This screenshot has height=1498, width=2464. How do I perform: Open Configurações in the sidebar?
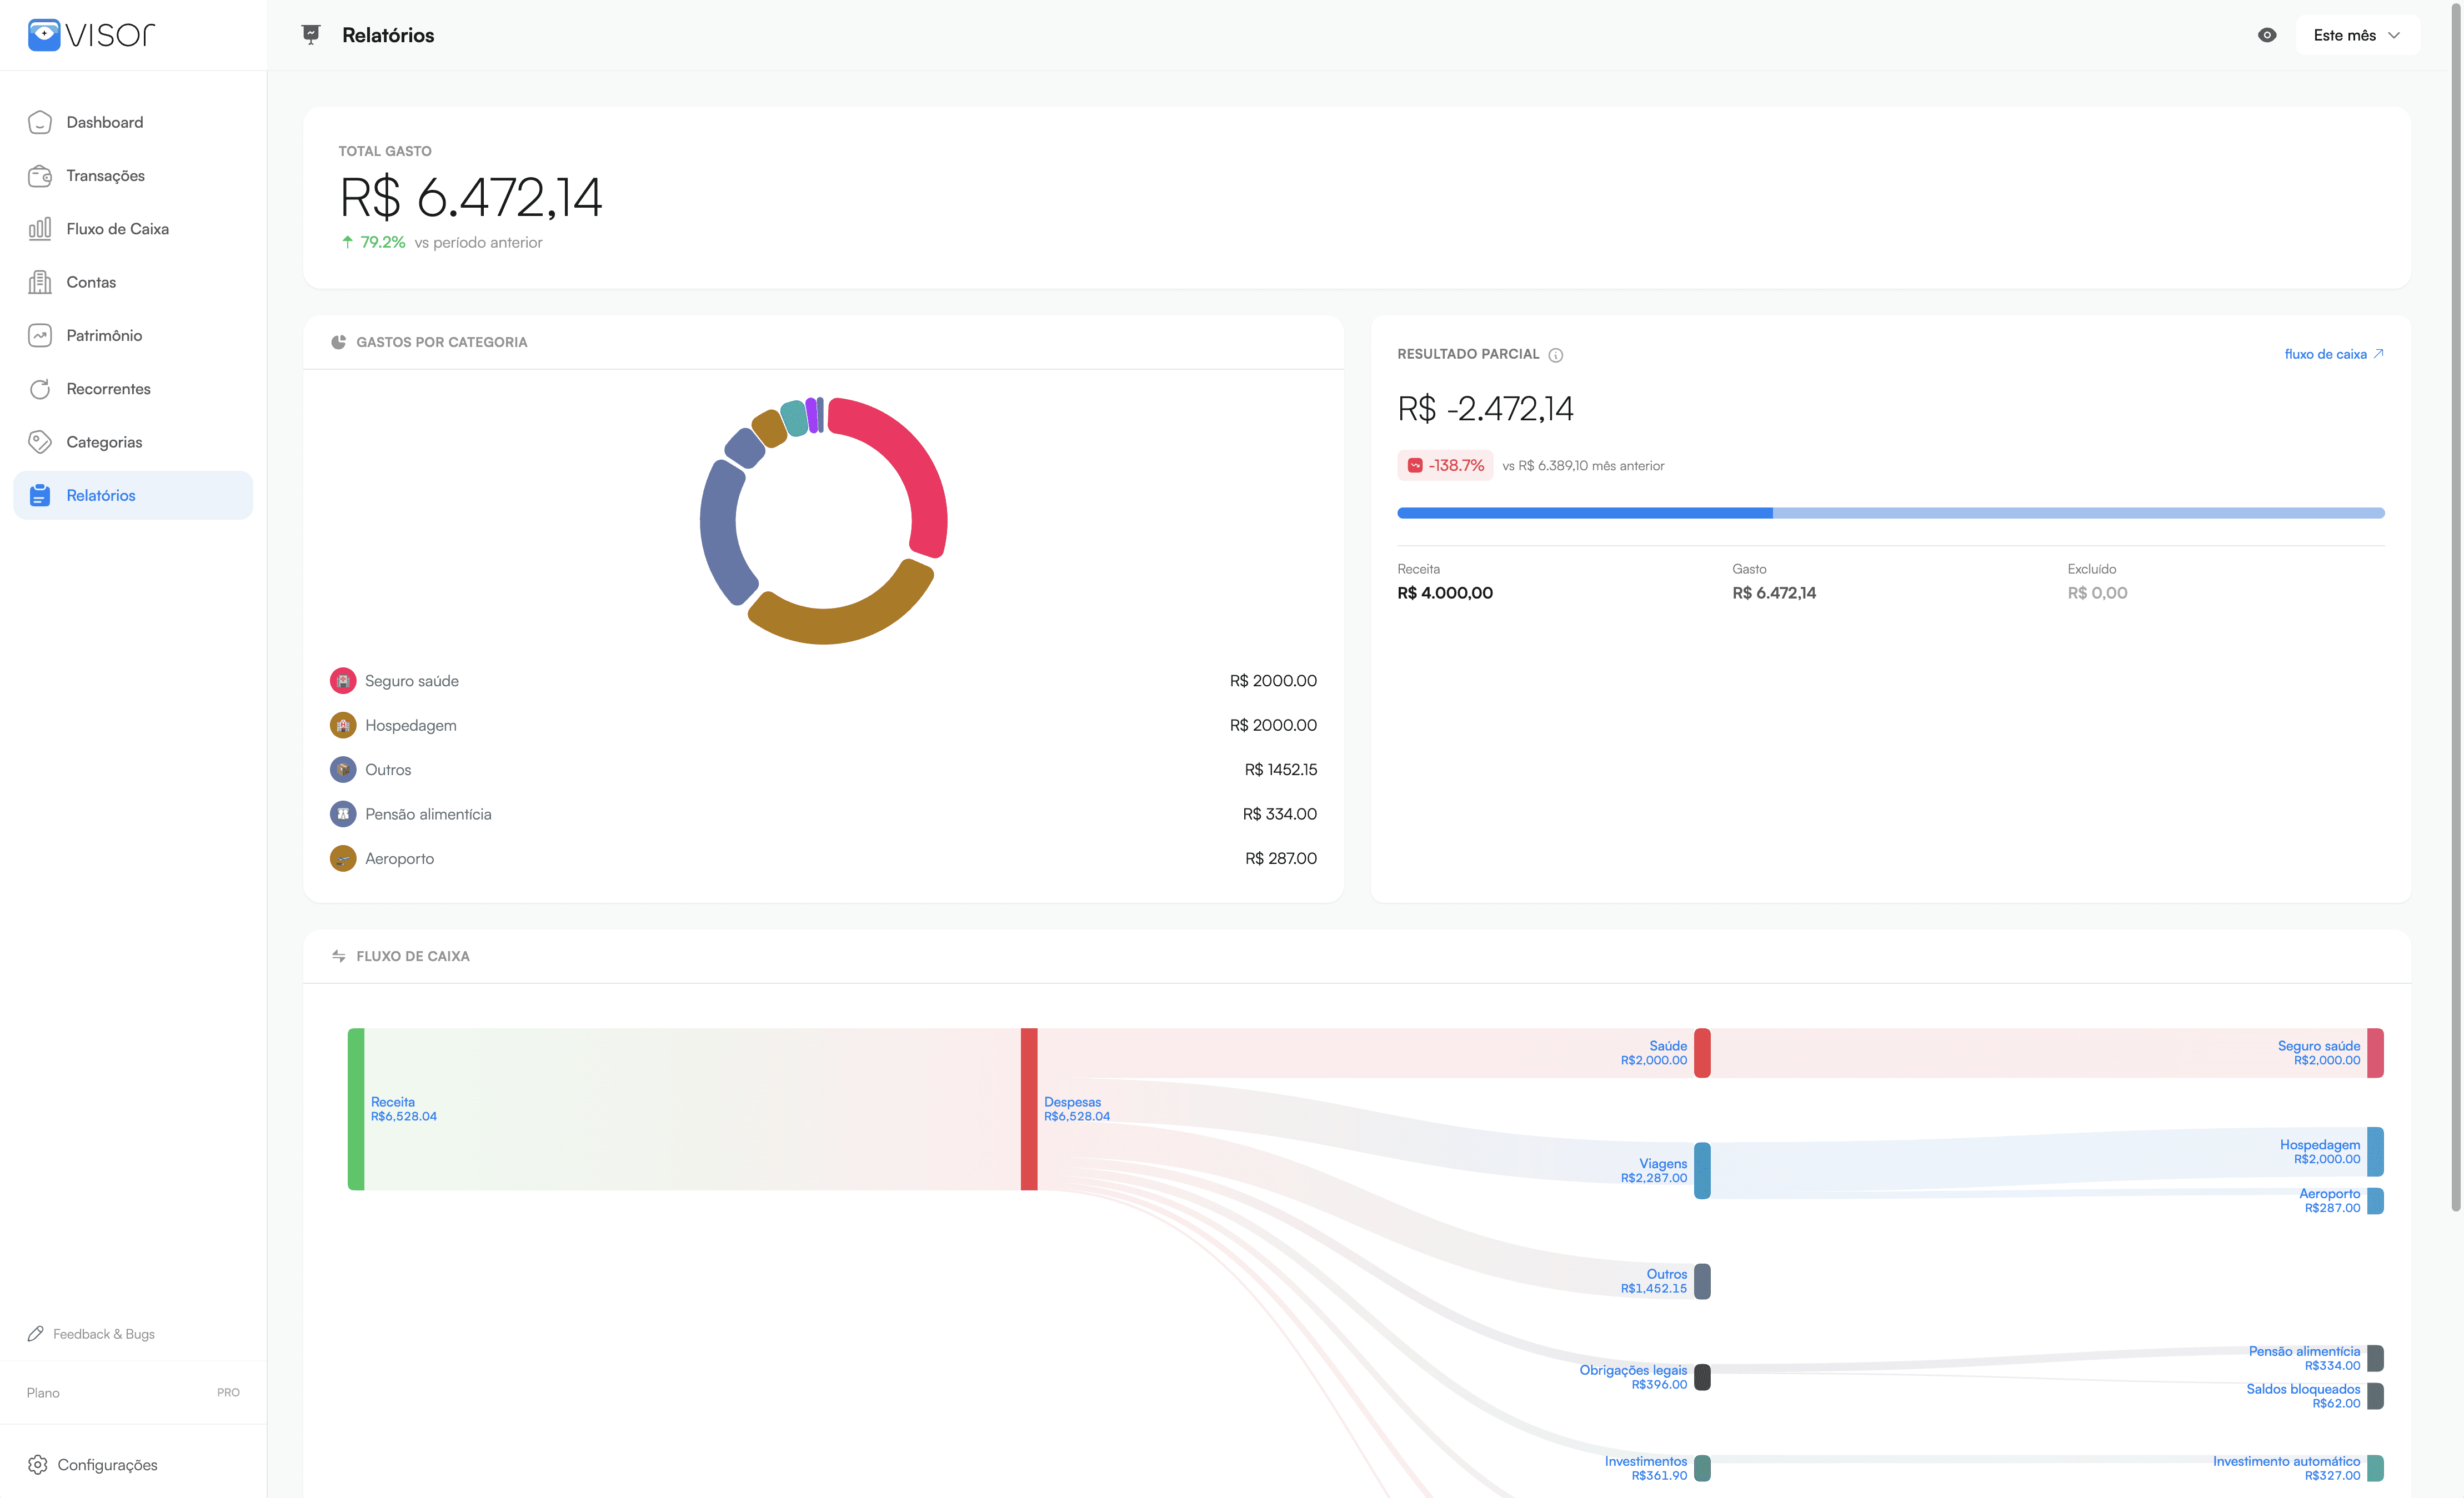[107, 1464]
